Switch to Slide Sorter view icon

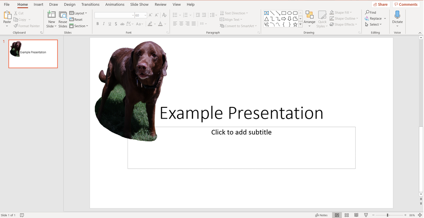[x=347, y=215]
